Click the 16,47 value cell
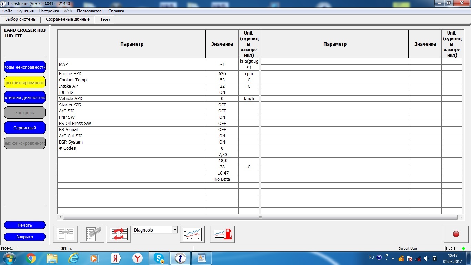This screenshot has height=265, width=471. [222, 173]
